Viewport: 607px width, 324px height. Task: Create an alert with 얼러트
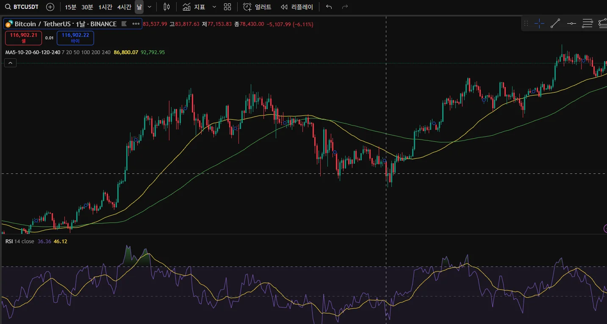click(x=257, y=7)
